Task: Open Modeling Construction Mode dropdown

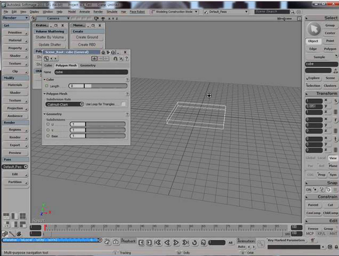Action: click(174, 12)
